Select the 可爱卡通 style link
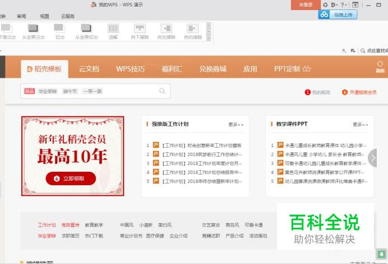 253,225
